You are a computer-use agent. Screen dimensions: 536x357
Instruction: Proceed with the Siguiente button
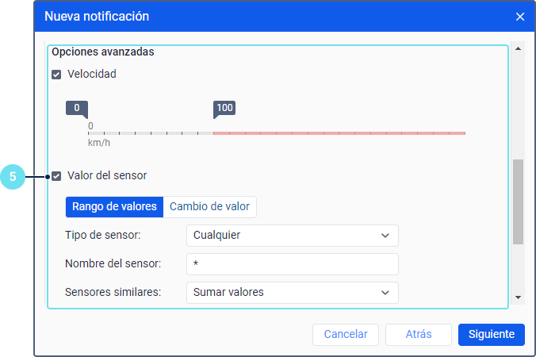tap(492, 335)
